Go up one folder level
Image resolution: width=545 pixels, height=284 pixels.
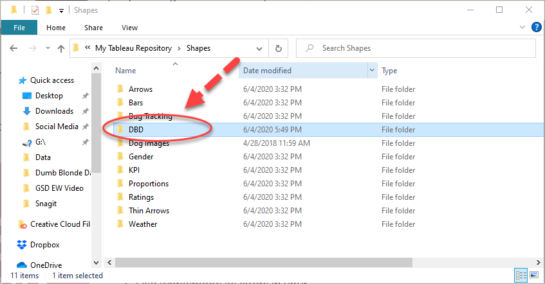(61, 49)
